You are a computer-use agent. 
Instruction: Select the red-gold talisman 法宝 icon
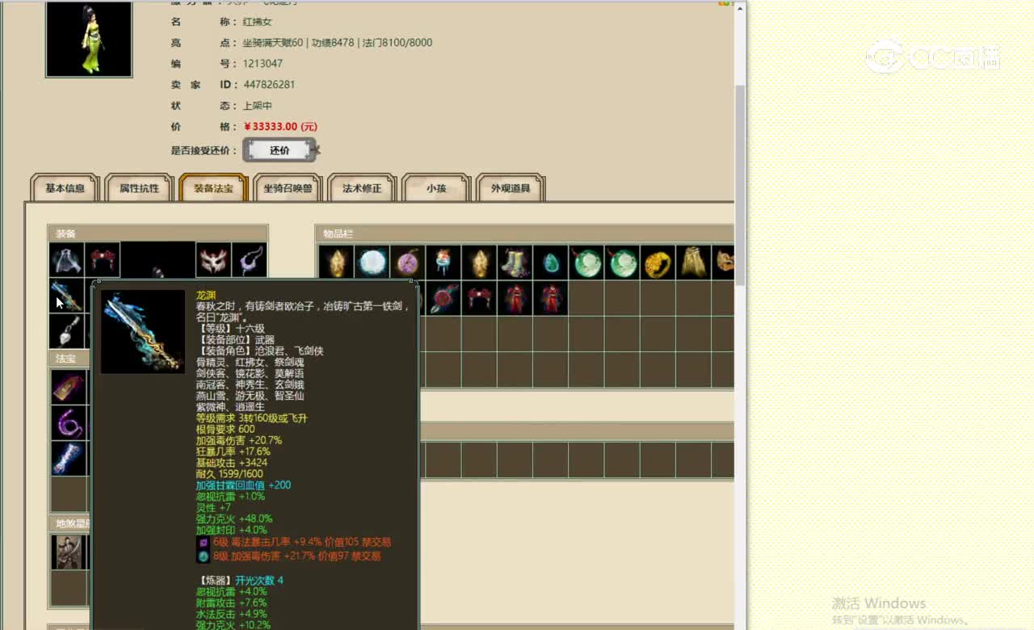pos(69,387)
